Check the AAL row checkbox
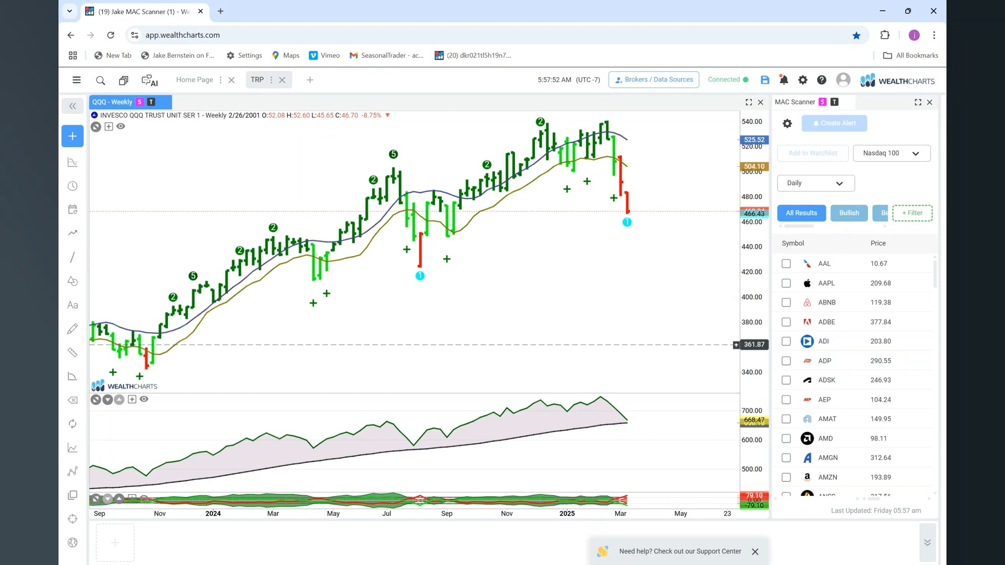 click(786, 264)
